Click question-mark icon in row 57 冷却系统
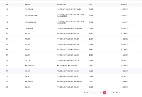Viewport: 142px width, 97px height. pyautogui.click(x=128, y=71)
